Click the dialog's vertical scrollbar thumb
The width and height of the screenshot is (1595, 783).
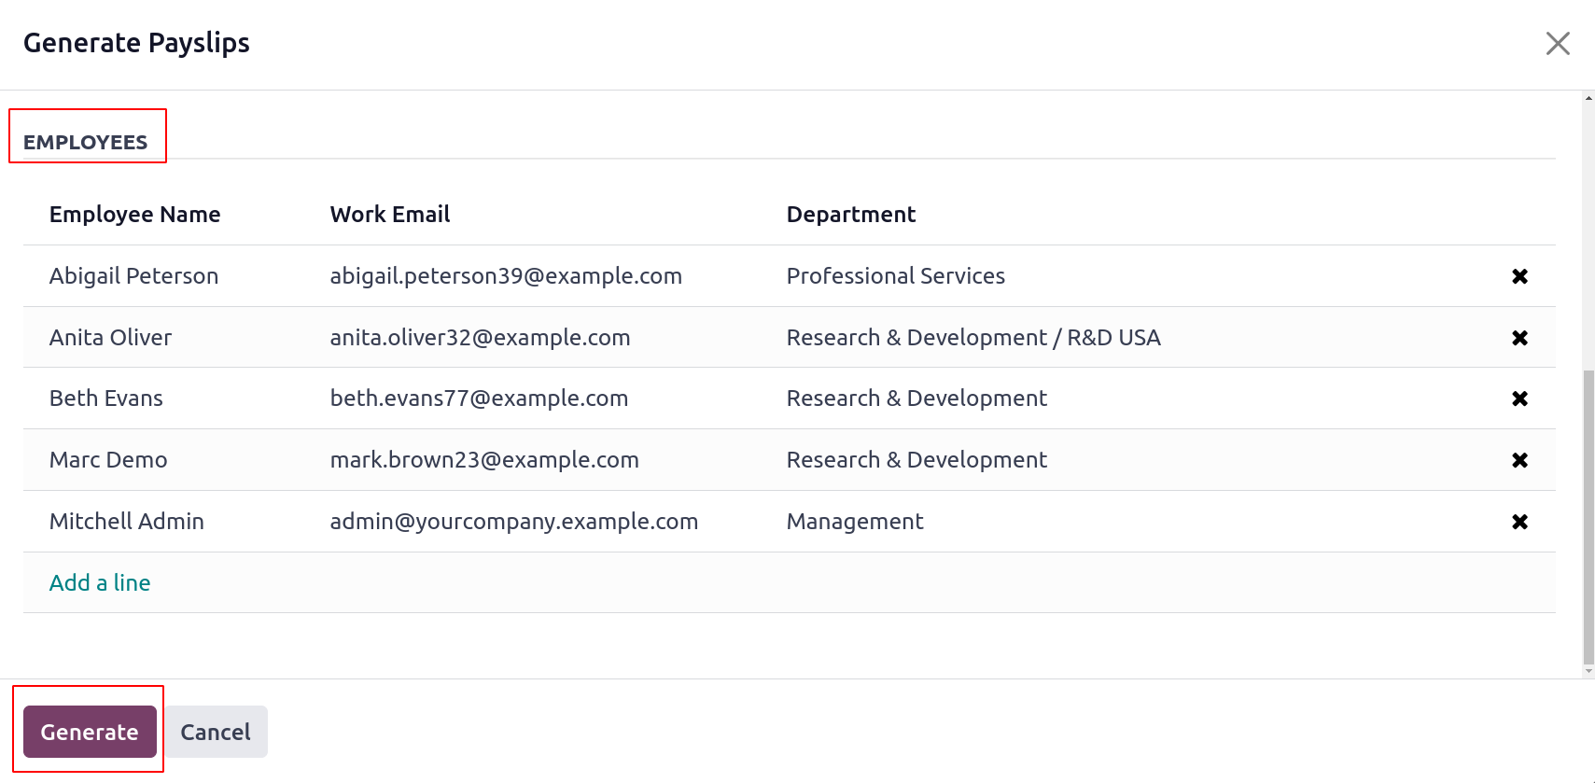click(1588, 513)
